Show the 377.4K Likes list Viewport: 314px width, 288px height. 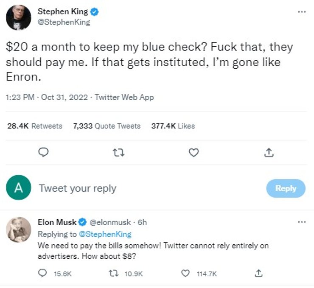tap(173, 126)
